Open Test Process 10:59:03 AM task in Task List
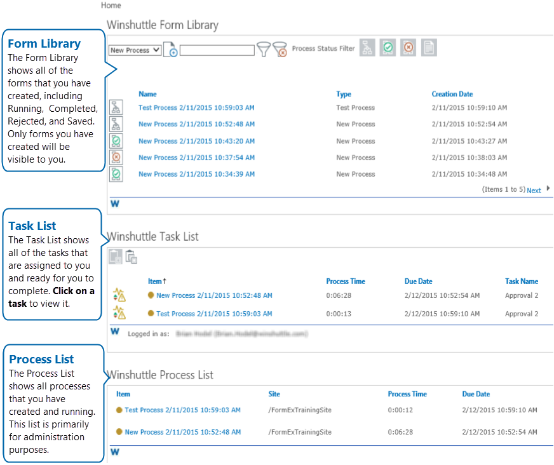This screenshot has height=465, width=554. tap(214, 314)
